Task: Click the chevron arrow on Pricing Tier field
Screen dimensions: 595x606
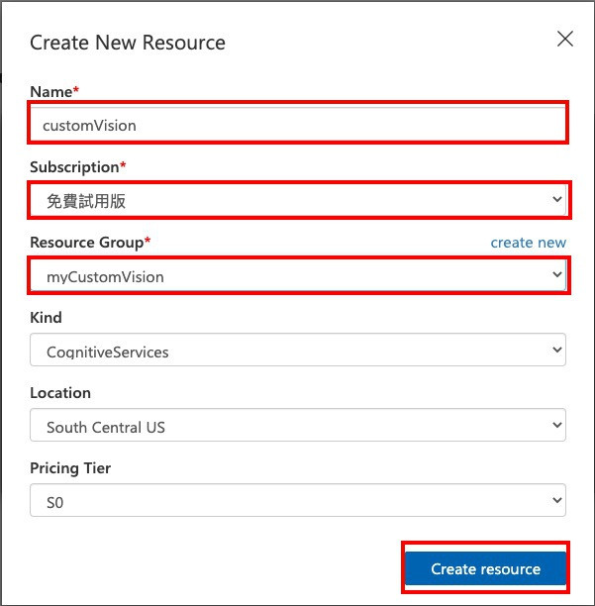Action: tap(555, 502)
